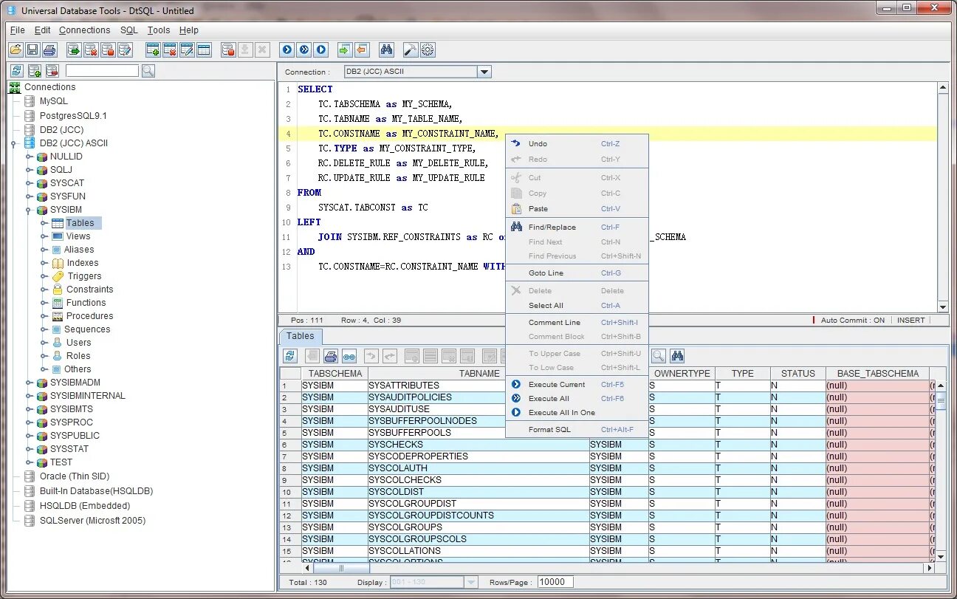Choose Format SQL from context menu
This screenshot has width=957, height=599.
577,430
